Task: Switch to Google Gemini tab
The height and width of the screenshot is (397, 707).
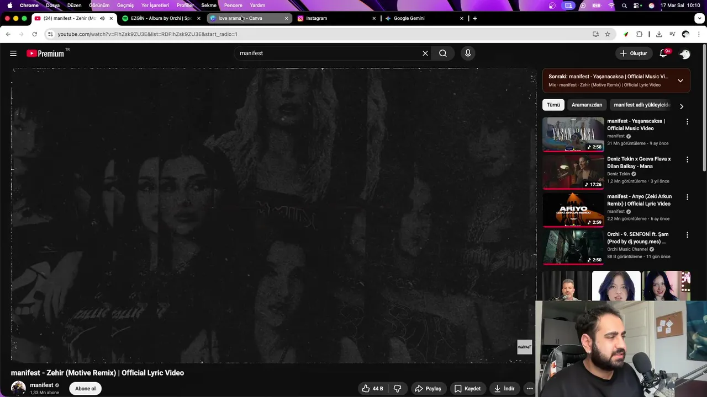Action: (x=425, y=18)
